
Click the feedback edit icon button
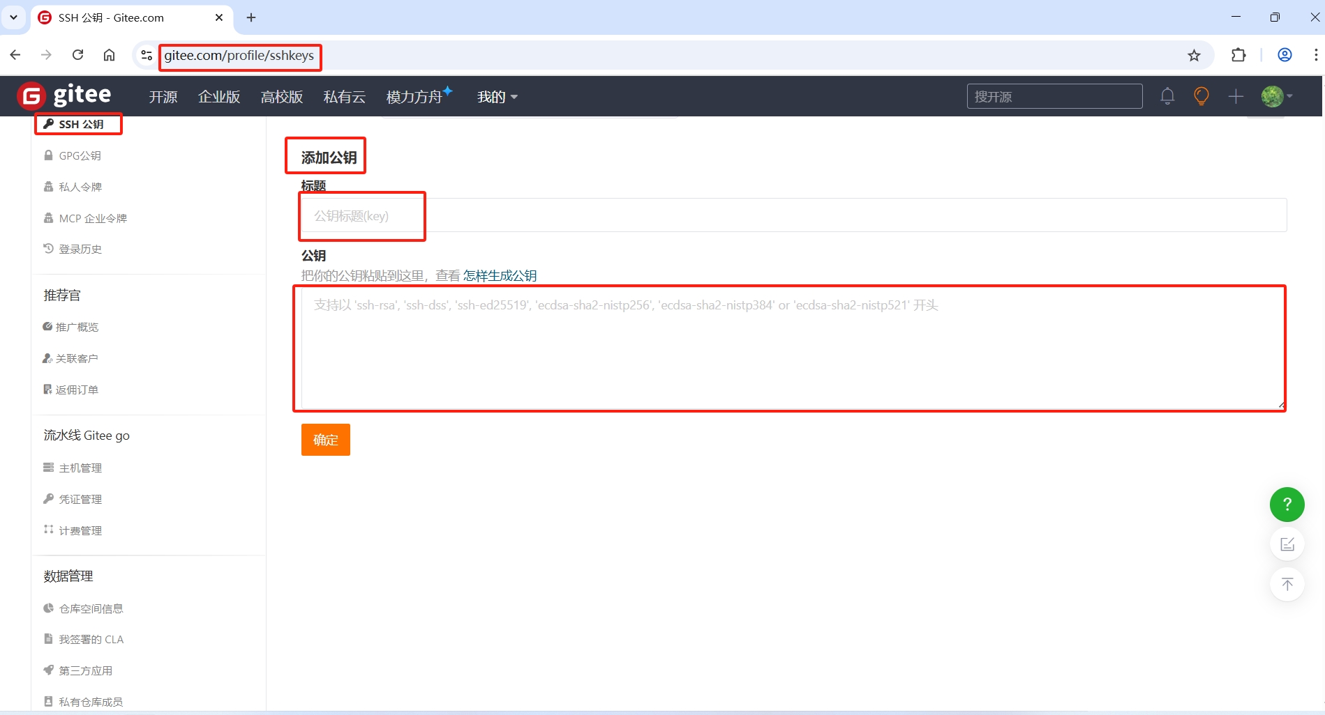[1287, 544]
